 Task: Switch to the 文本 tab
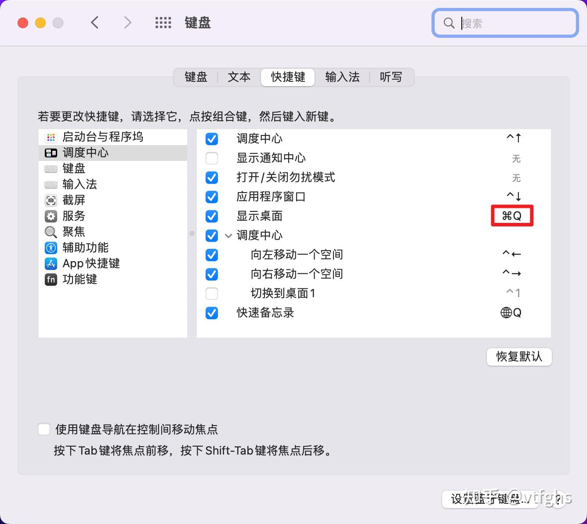click(239, 77)
